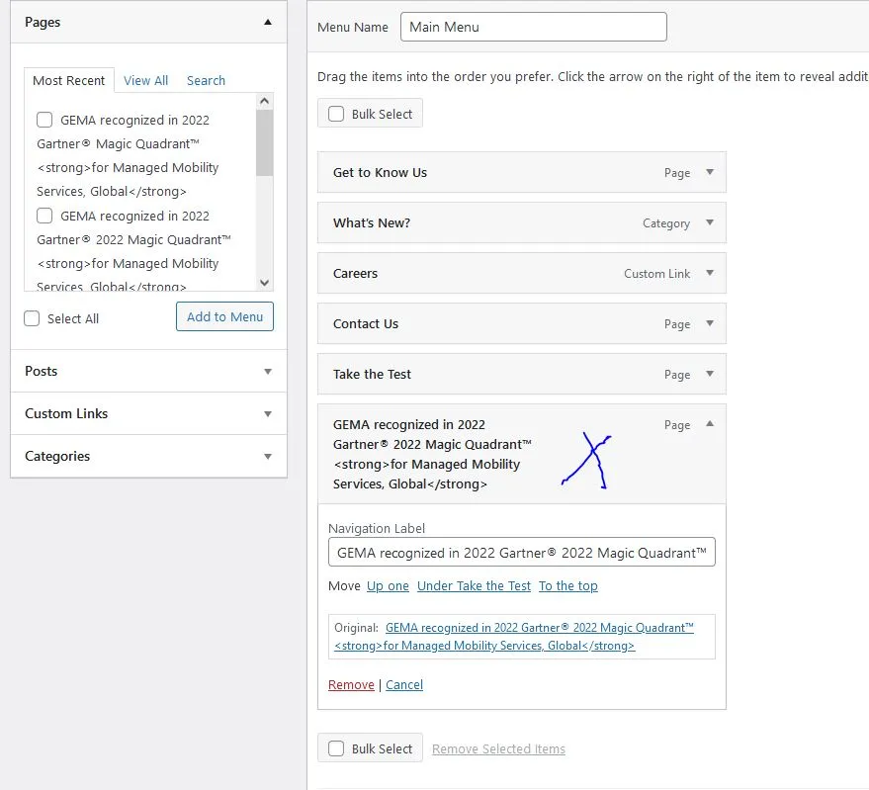Click the Cancel link
Image resolution: width=869 pixels, height=790 pixels.
pyautogui.click(x=404, y=684)
